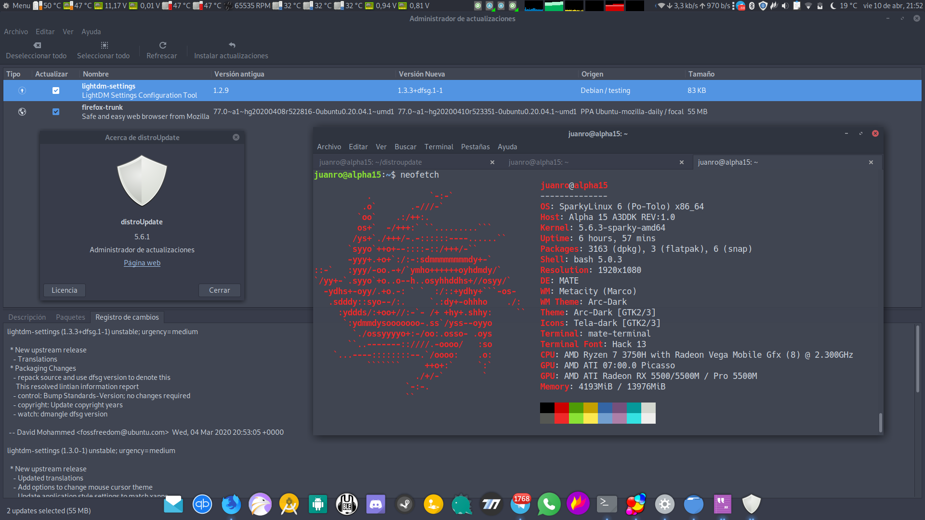The image size is (925, 520).
Task: Uncheck the firefox-trunk update checkbox
Action: point(56,112)
